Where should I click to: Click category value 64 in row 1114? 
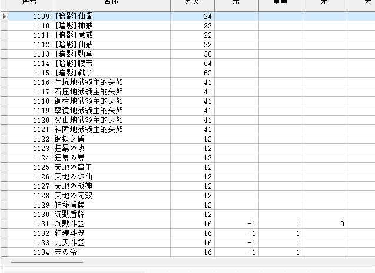(x=193, y=64)
